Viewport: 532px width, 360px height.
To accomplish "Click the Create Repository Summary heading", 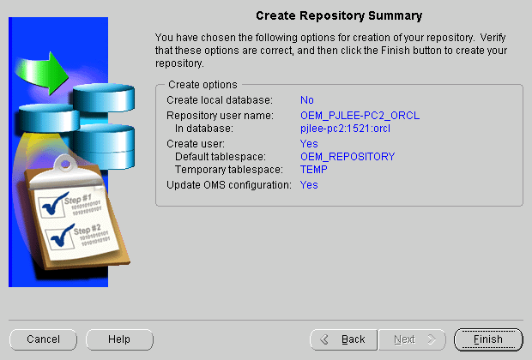I will (x=339, y=16).
